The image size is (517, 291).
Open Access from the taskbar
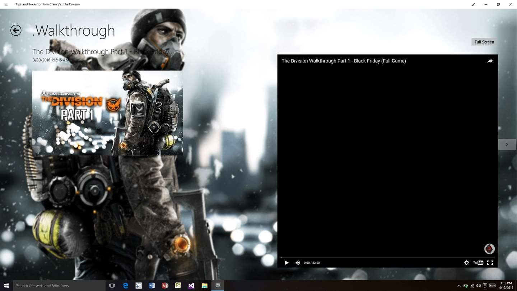(x=165, y=286)
